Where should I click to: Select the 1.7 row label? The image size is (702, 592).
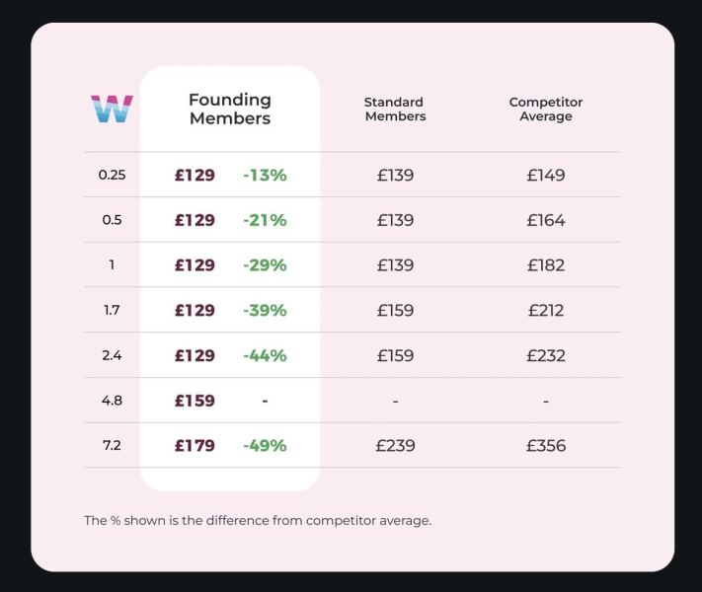tap(112, 311)
